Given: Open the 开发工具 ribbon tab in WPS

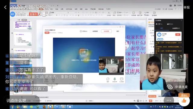Looking at the screenshot, I should pyautogui.click(x=93, y=9).
